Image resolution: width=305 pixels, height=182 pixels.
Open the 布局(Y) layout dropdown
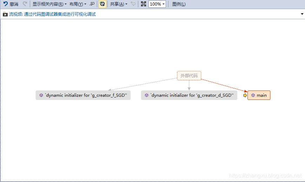(78, 4)
